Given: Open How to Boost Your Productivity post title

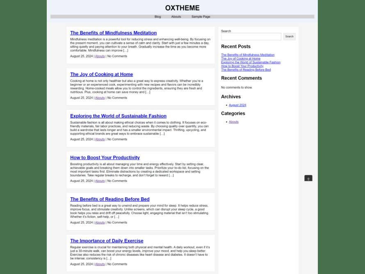Looking at the screenshot, I should [105, 158].
